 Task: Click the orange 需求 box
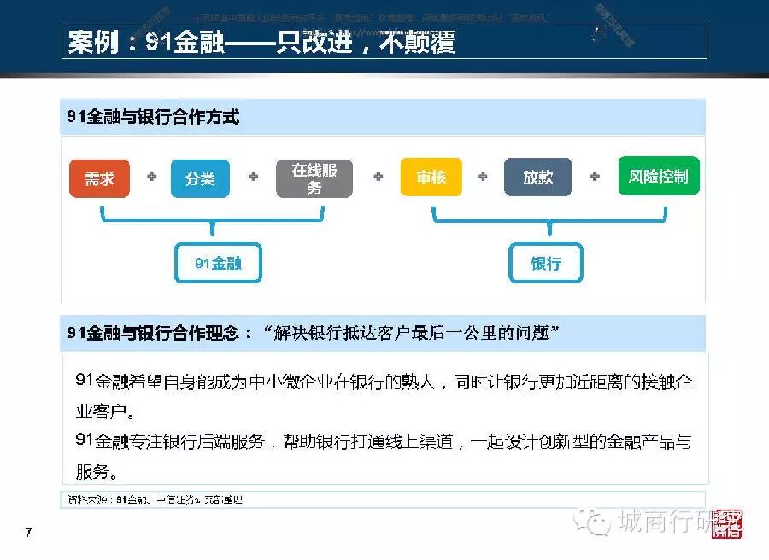coord(100,178)
